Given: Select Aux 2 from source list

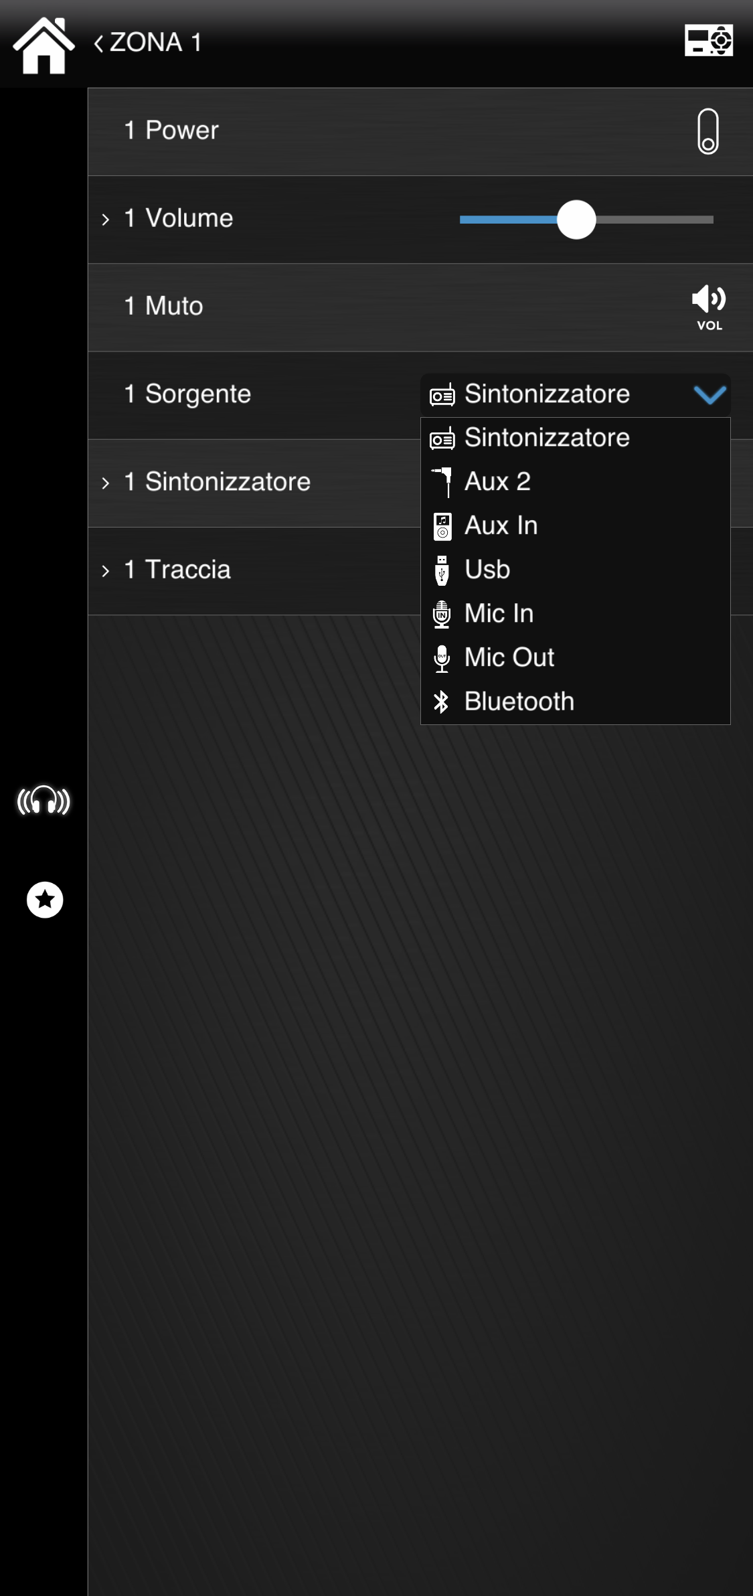Looking at the screenshot, I should (x=575, y=481).
